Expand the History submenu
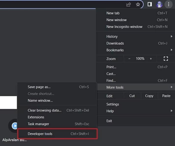This screenshot has width=175, height=146. 135,36
